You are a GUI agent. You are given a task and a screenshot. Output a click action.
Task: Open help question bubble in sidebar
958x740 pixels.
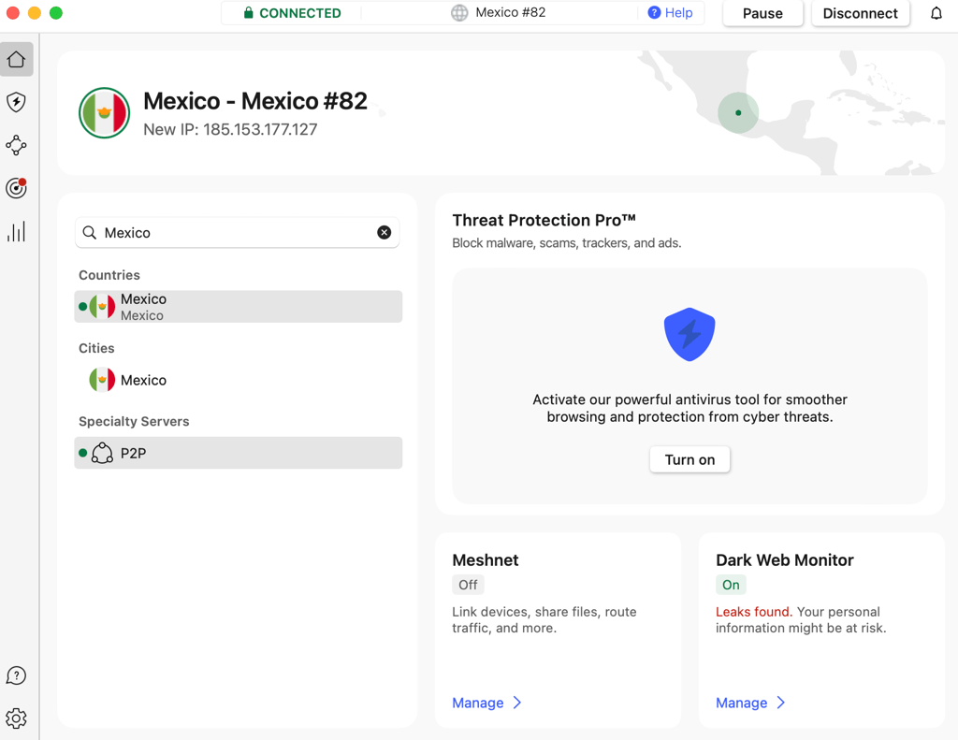point(17,675)
